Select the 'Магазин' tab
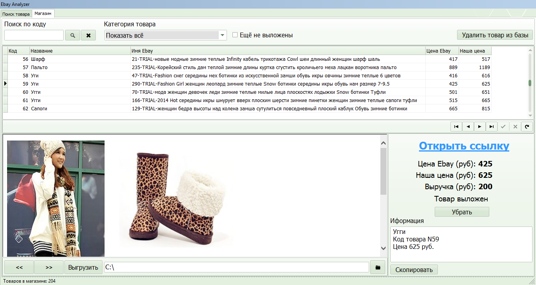The image size is (536, 285). coord(43,13)
